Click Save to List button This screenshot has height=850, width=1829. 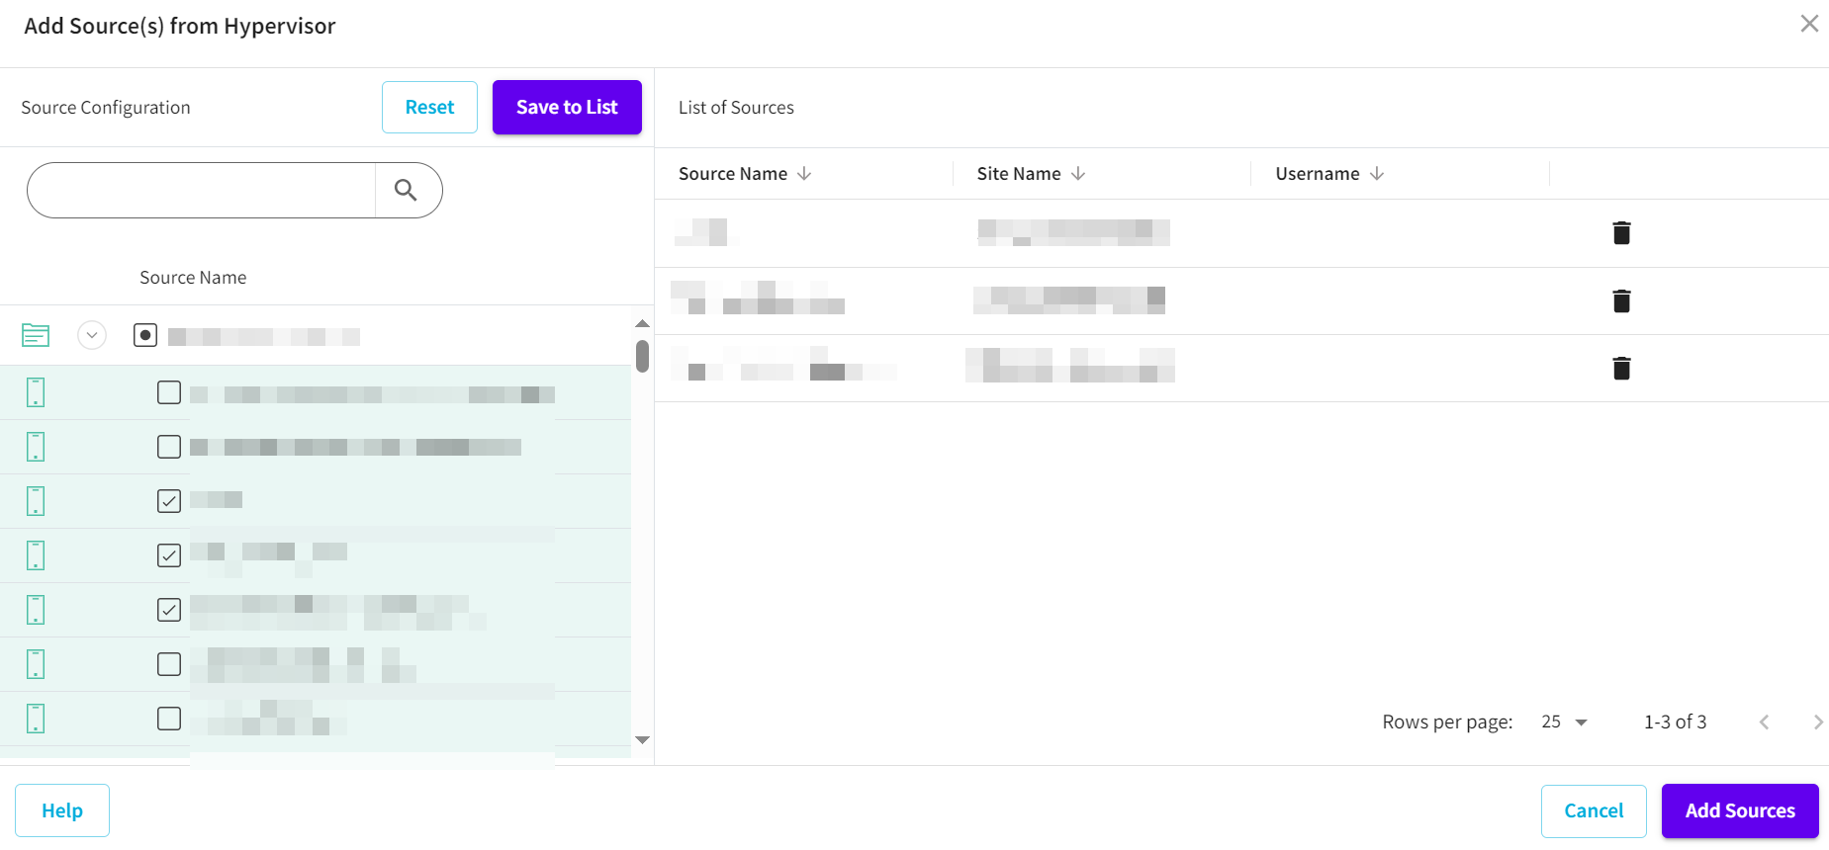coord(567,107)
